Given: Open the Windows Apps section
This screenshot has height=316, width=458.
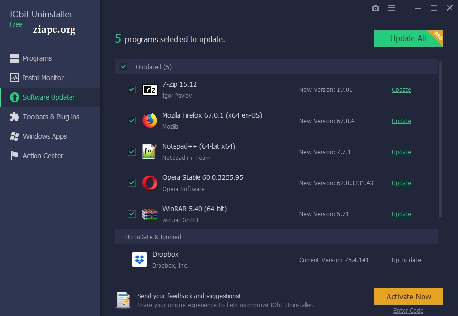Looking at the screenshot, I should (50, 136).
